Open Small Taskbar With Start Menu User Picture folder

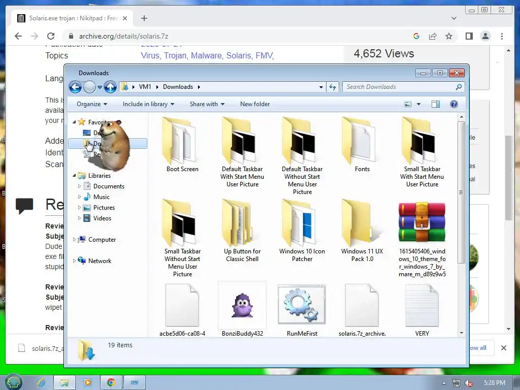422,151
